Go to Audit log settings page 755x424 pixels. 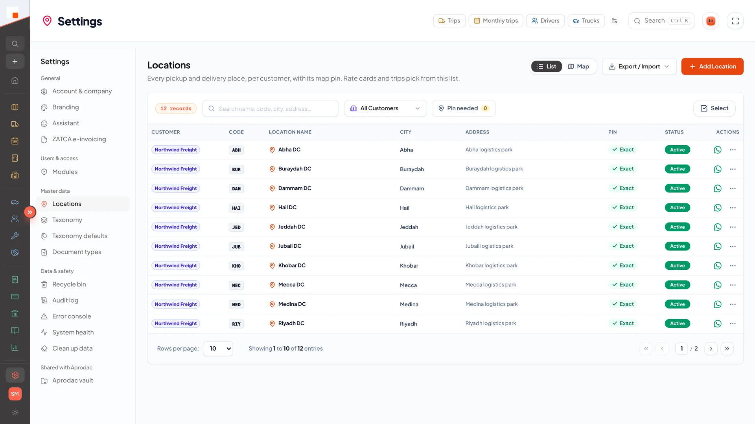coord(65,300)
